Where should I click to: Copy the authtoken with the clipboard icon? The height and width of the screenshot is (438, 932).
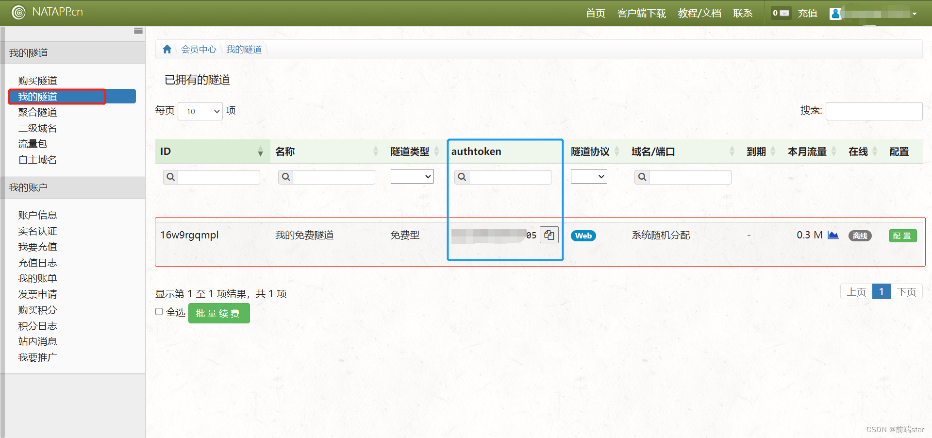pyautogui.click(x=549, y=235)
